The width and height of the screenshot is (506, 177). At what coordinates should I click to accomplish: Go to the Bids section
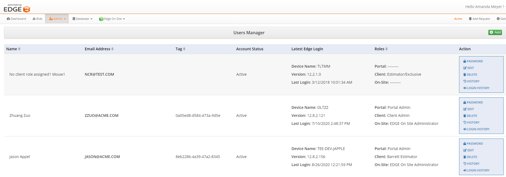(38, 19)
